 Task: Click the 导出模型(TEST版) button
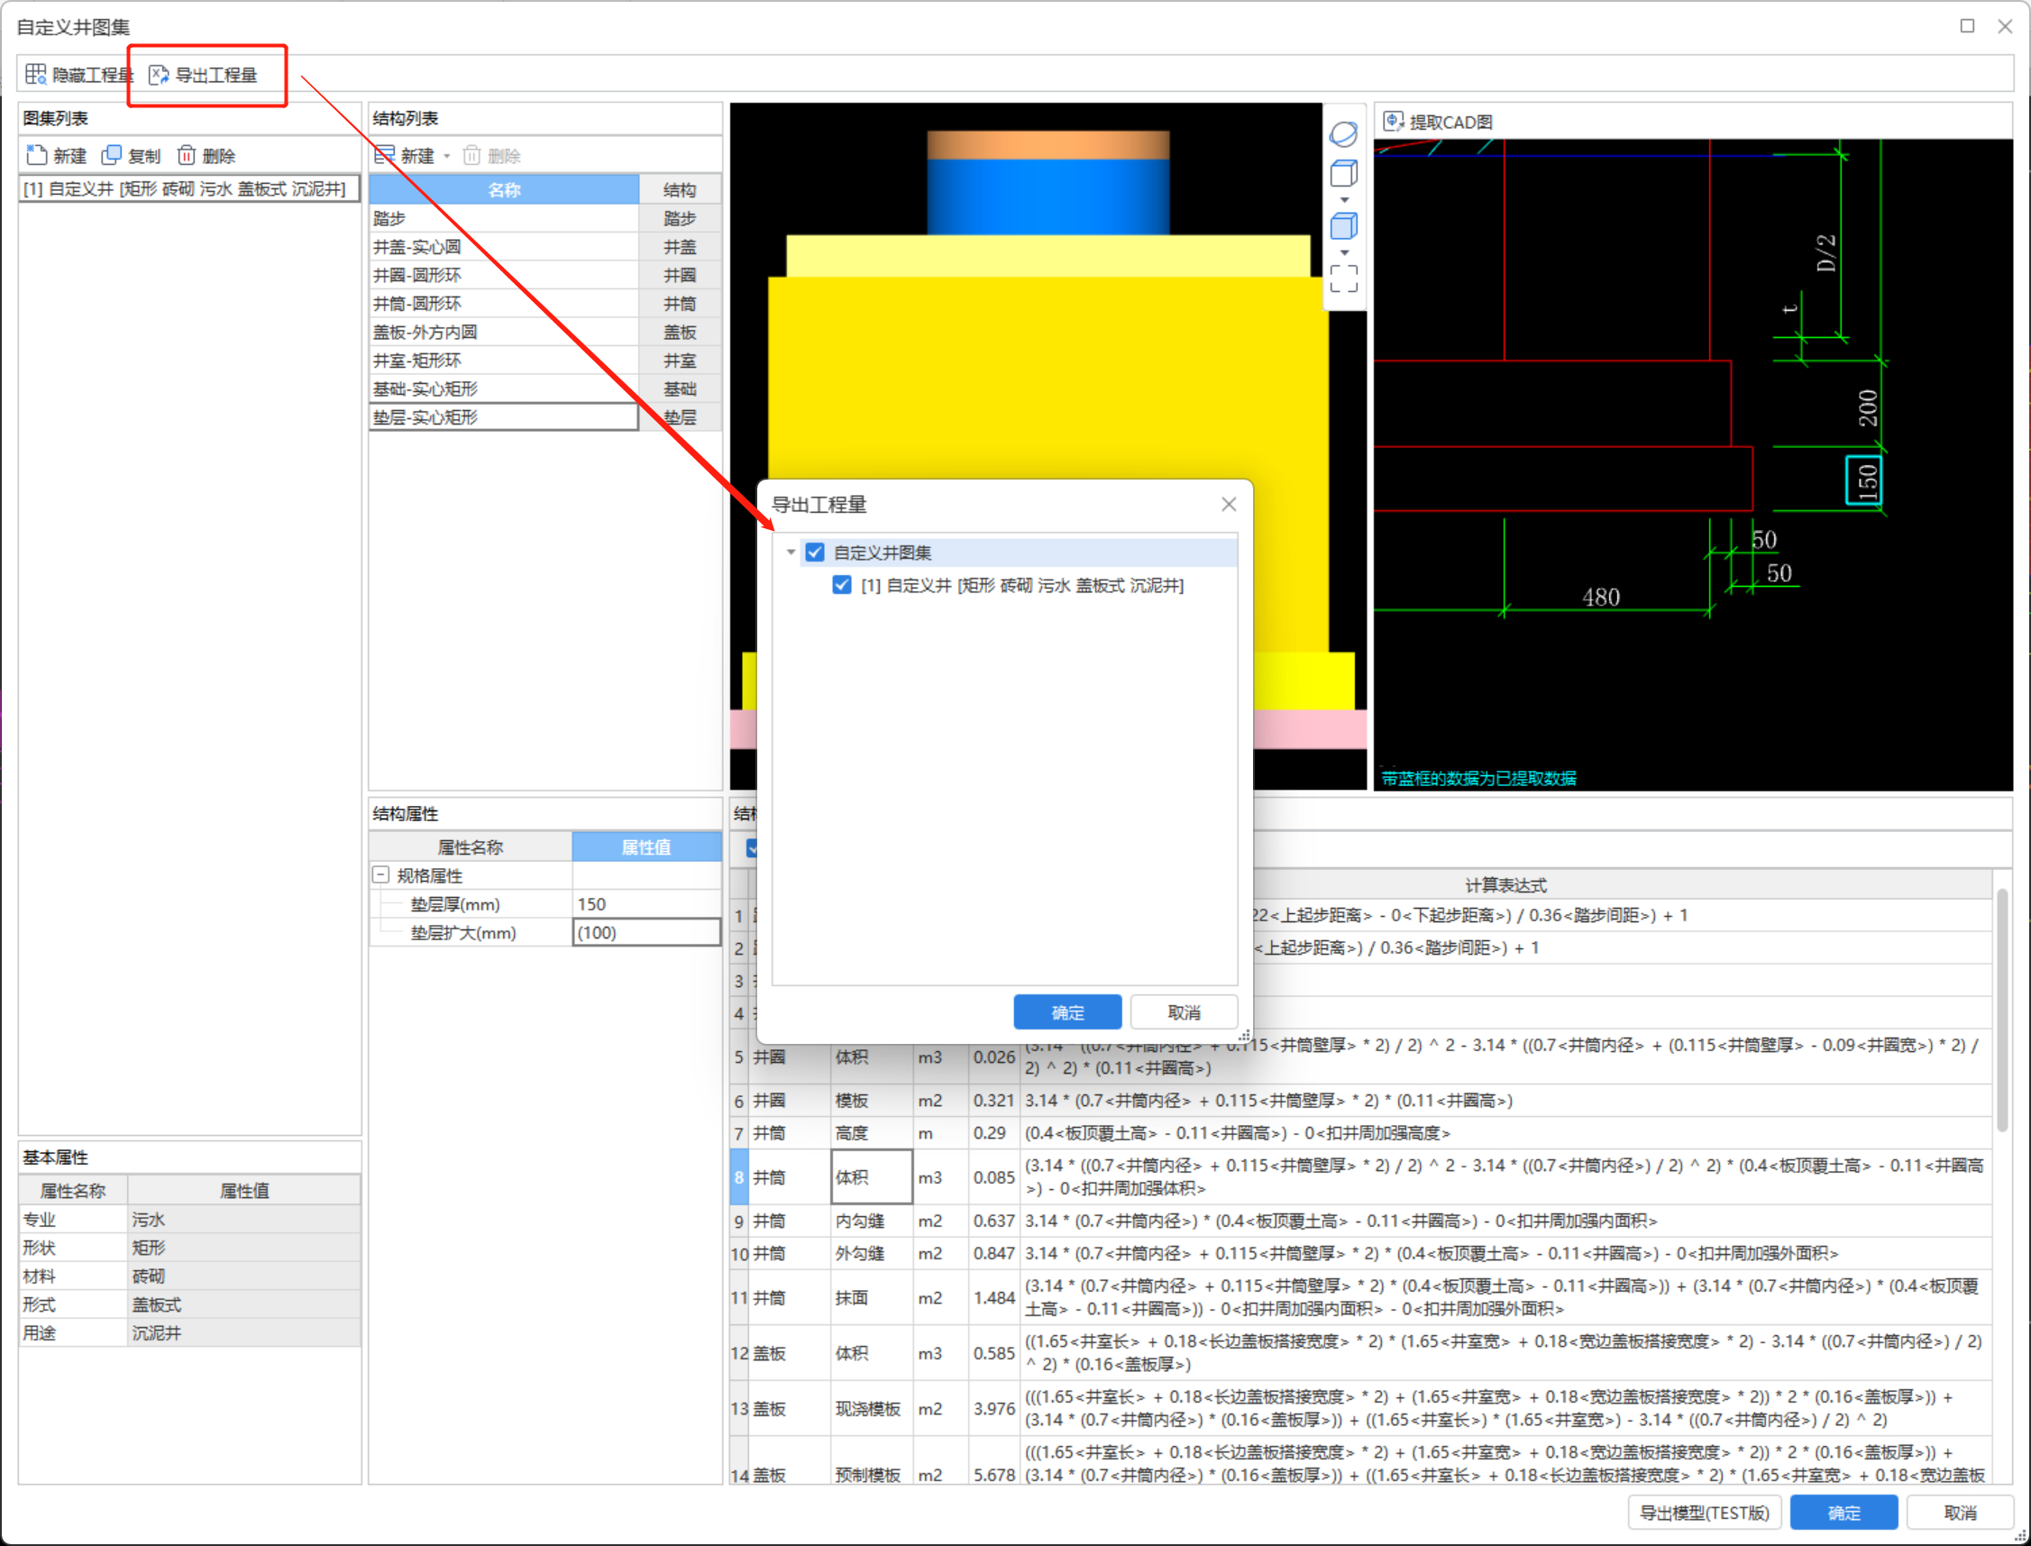tap(1704, 1513)
